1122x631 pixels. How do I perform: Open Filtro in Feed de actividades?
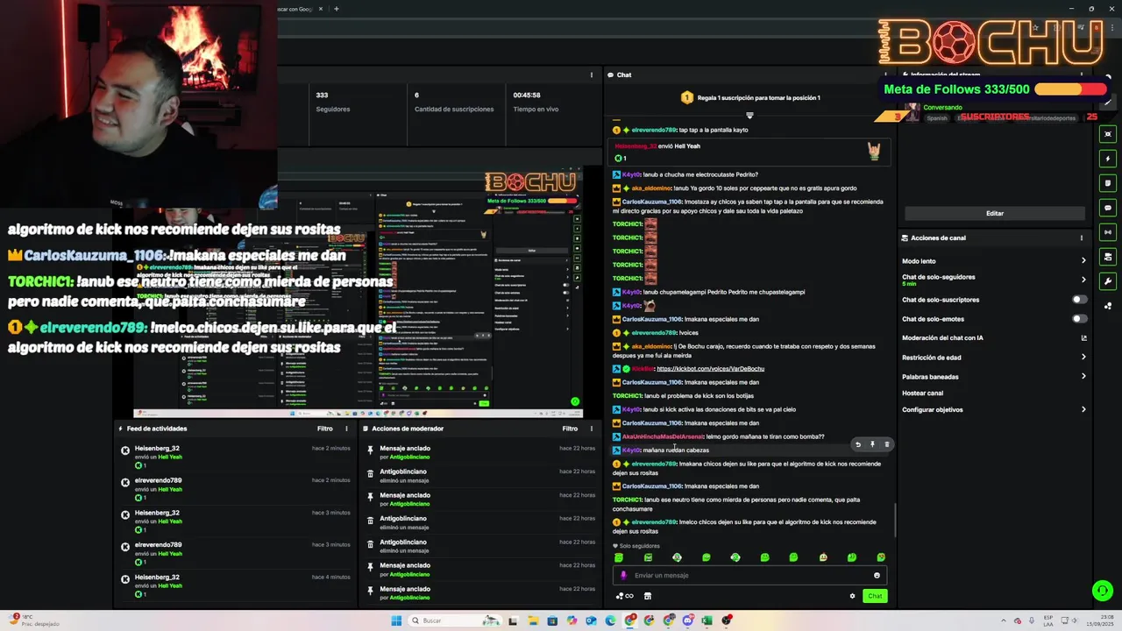point(324,429)
